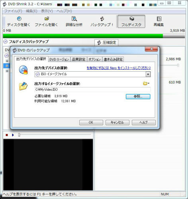This screenshot has height=199, width=188.
Task: Switch to the 品質設定 tab
Action: pyautogui.click(x=78, y=59)
